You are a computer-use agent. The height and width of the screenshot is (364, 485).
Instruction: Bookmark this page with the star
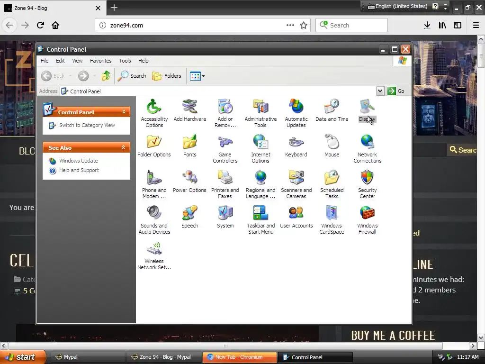(304, 26)
